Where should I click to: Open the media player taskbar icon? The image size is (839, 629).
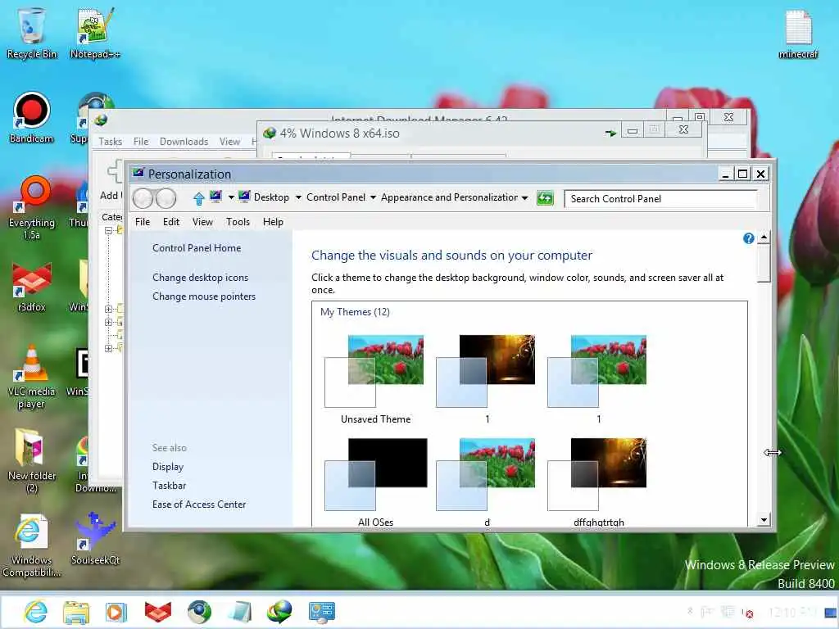point(116,611)
